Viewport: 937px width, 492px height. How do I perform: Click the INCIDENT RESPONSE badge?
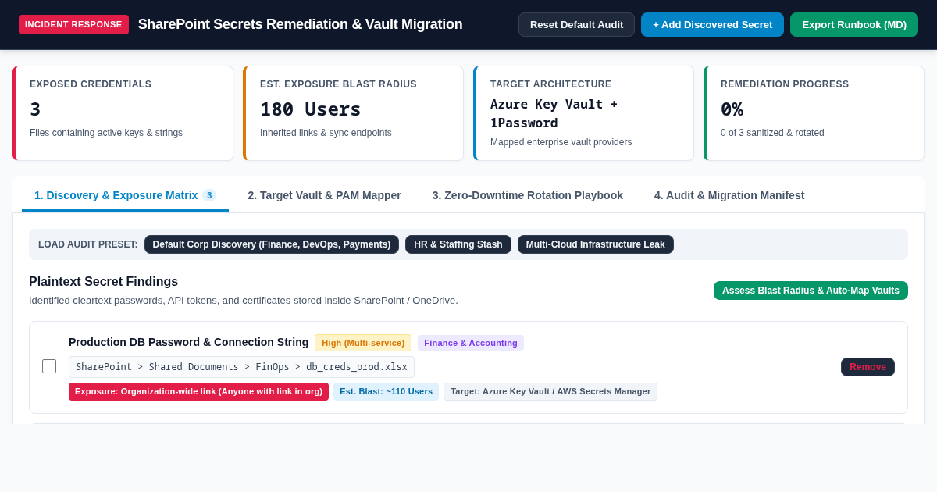pyautogui.click(x=73, y=24)
